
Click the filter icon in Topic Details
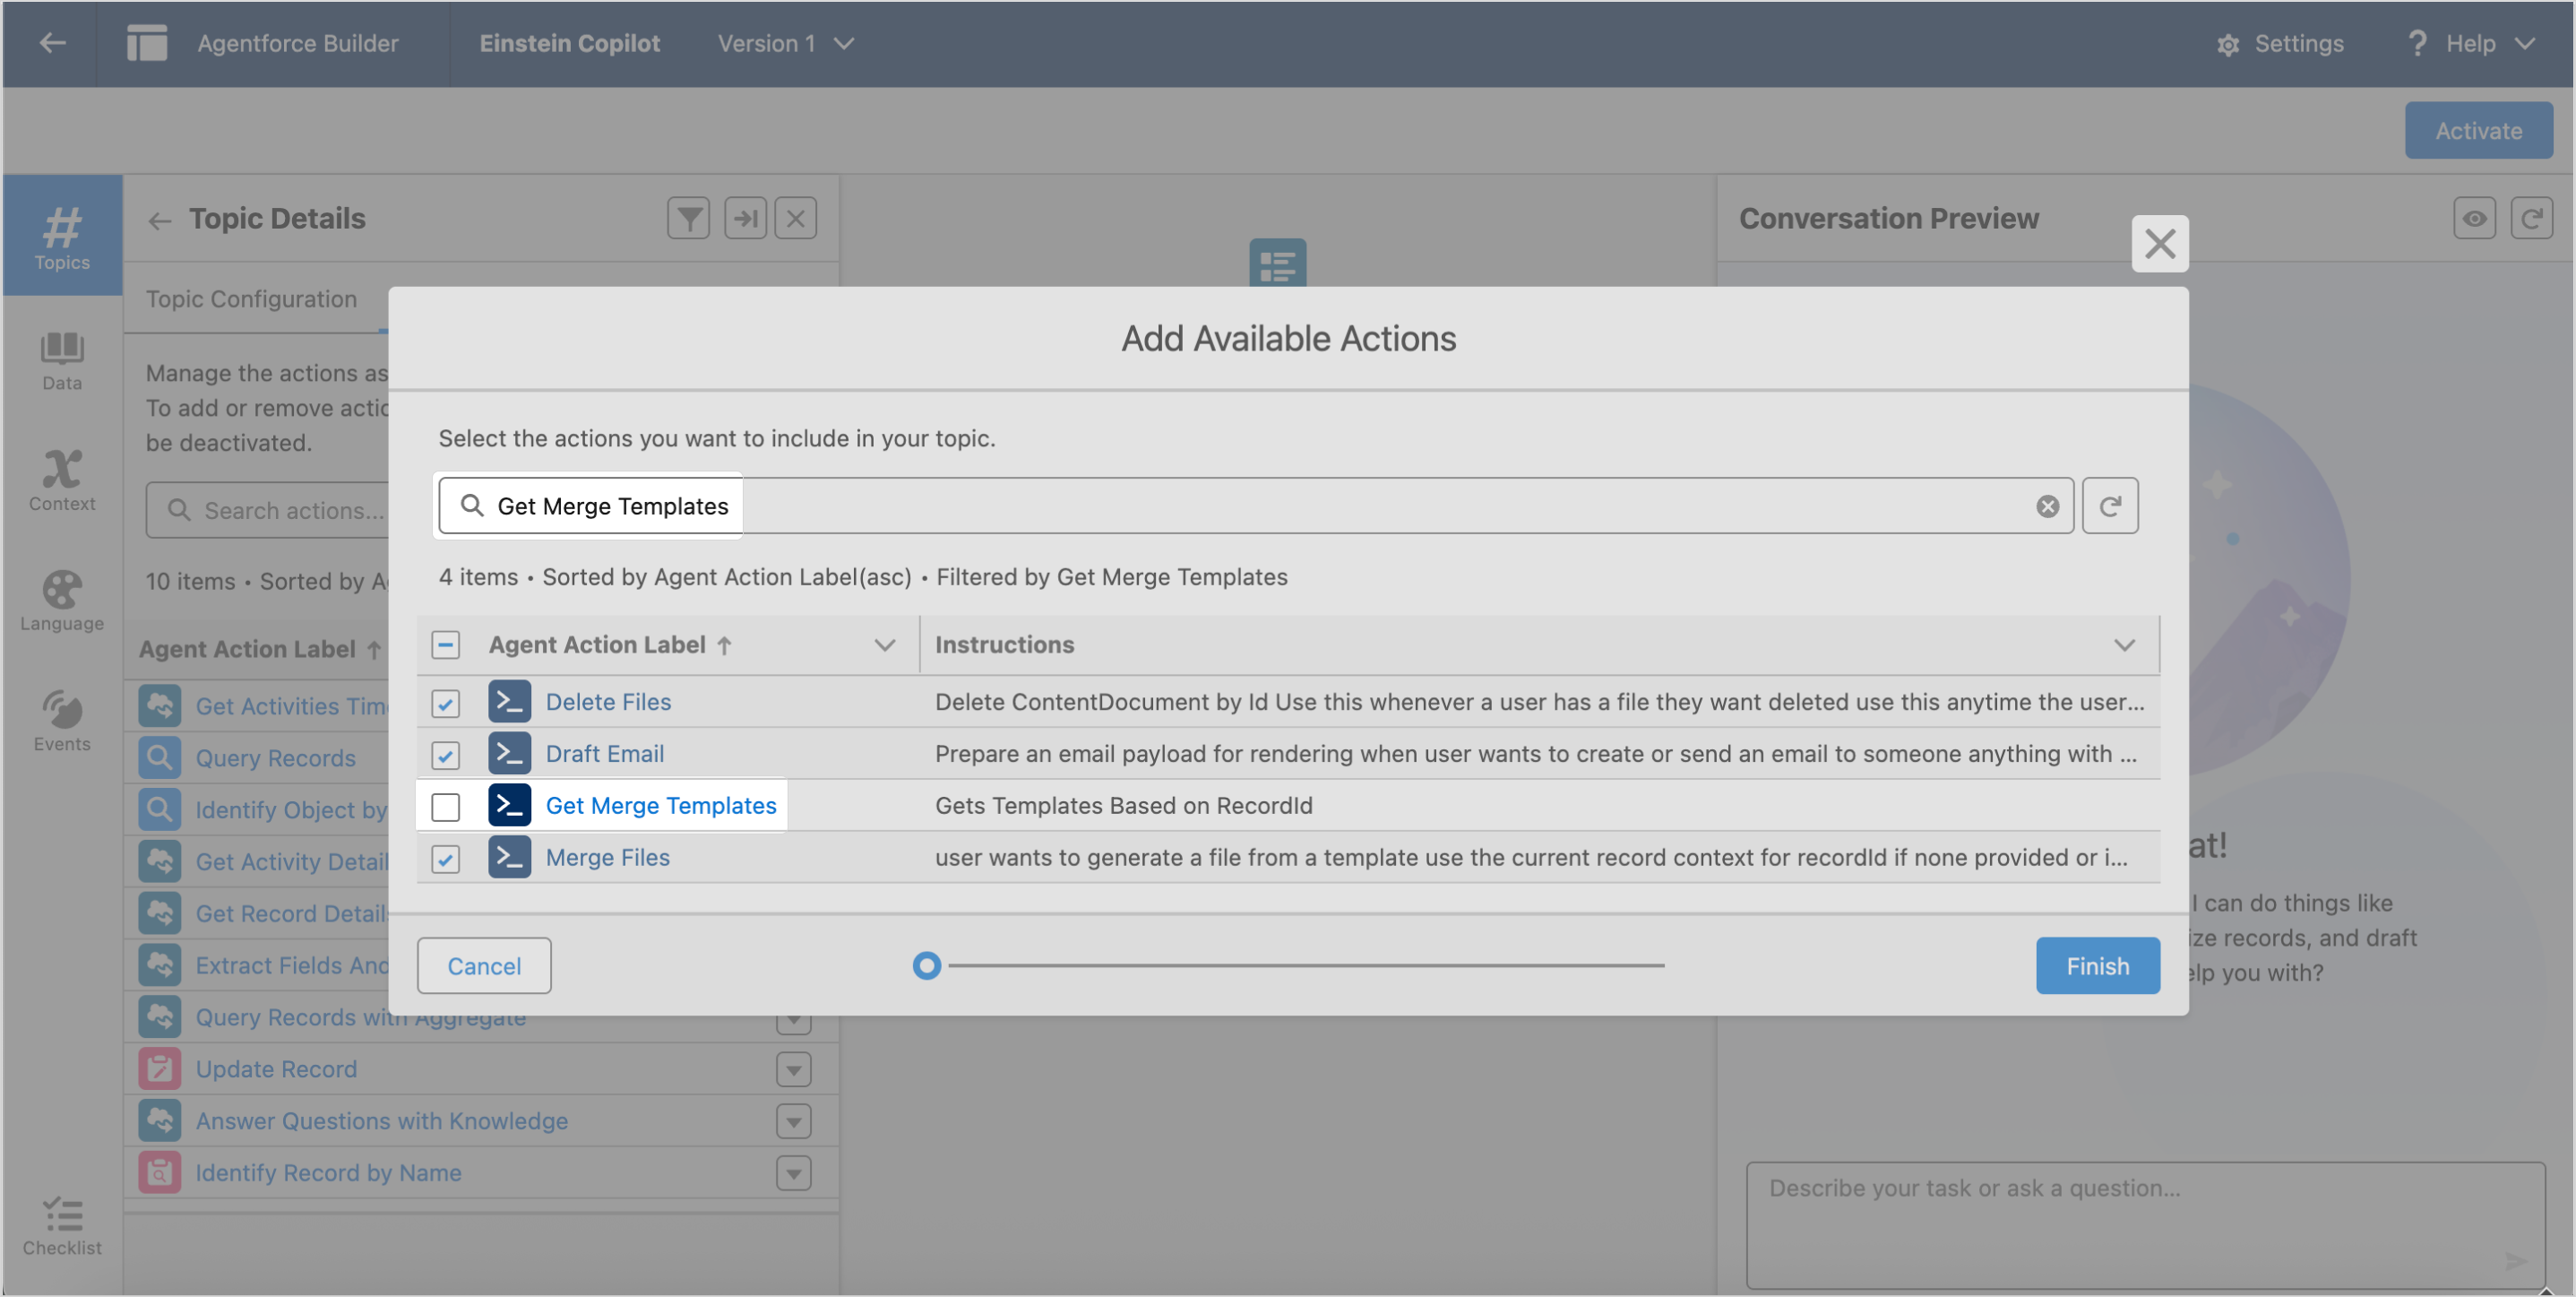[x=688, y=218]
